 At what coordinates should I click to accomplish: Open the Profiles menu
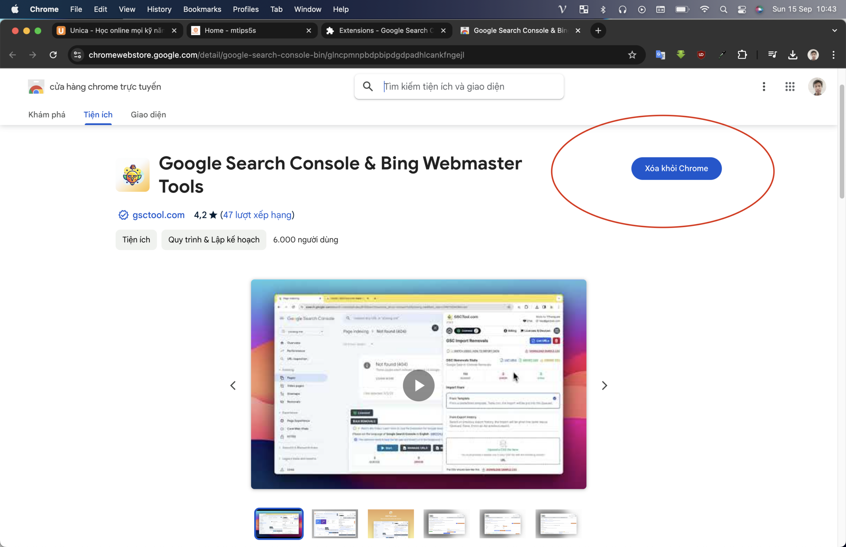(x=246, y=9)
